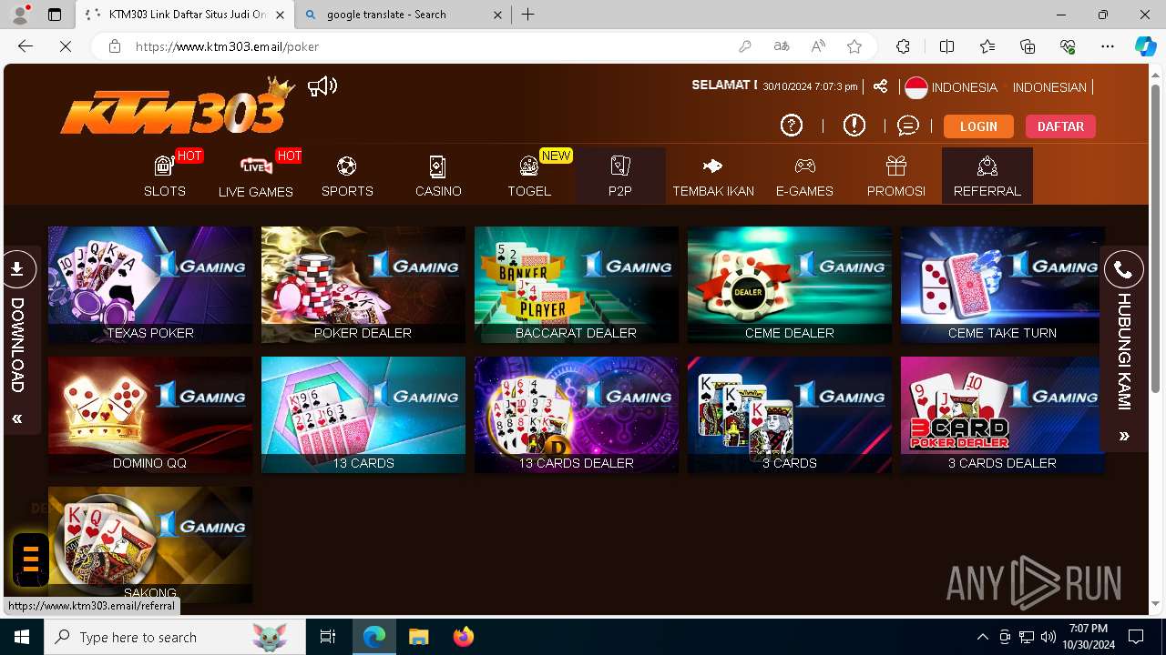Screen dimensions: 1166x655
Task: Click the translate page icon
Action: [782, 46]
